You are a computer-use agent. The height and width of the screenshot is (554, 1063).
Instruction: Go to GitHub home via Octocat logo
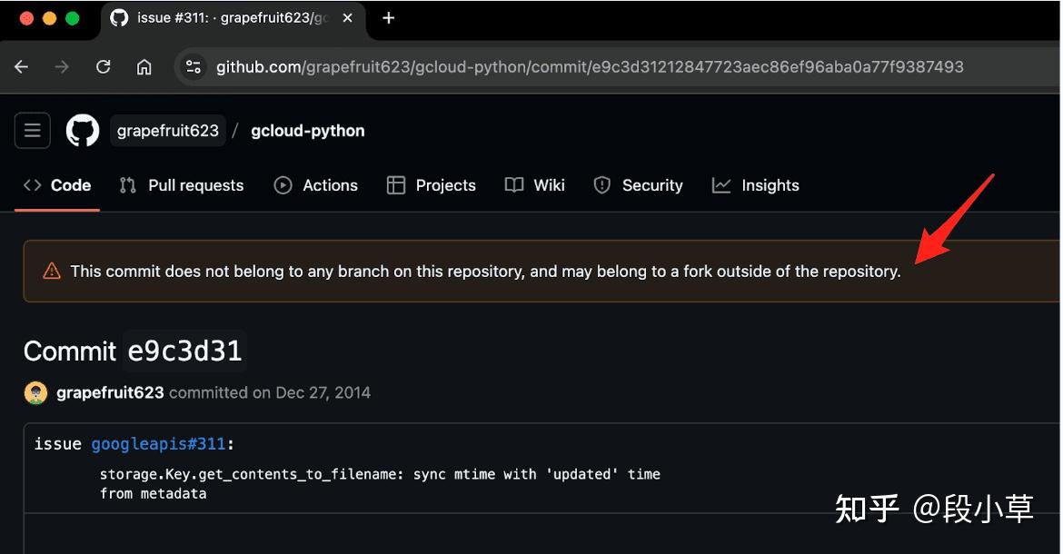83,130
